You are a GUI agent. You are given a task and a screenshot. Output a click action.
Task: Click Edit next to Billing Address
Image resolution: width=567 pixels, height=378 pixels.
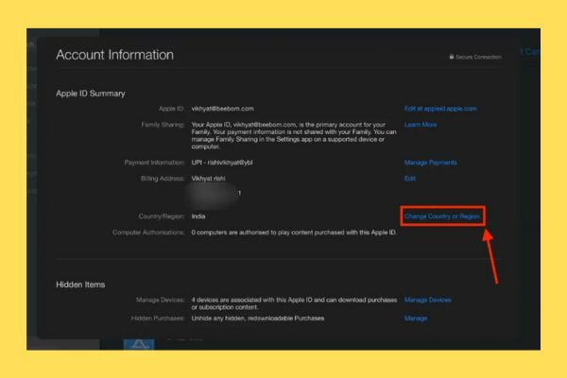coord(410,179)
